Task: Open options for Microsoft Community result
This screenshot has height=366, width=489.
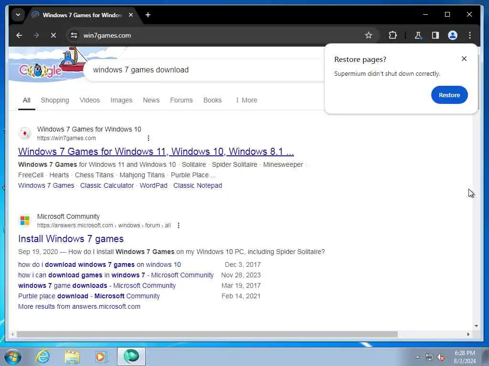Action: [179, 225]
